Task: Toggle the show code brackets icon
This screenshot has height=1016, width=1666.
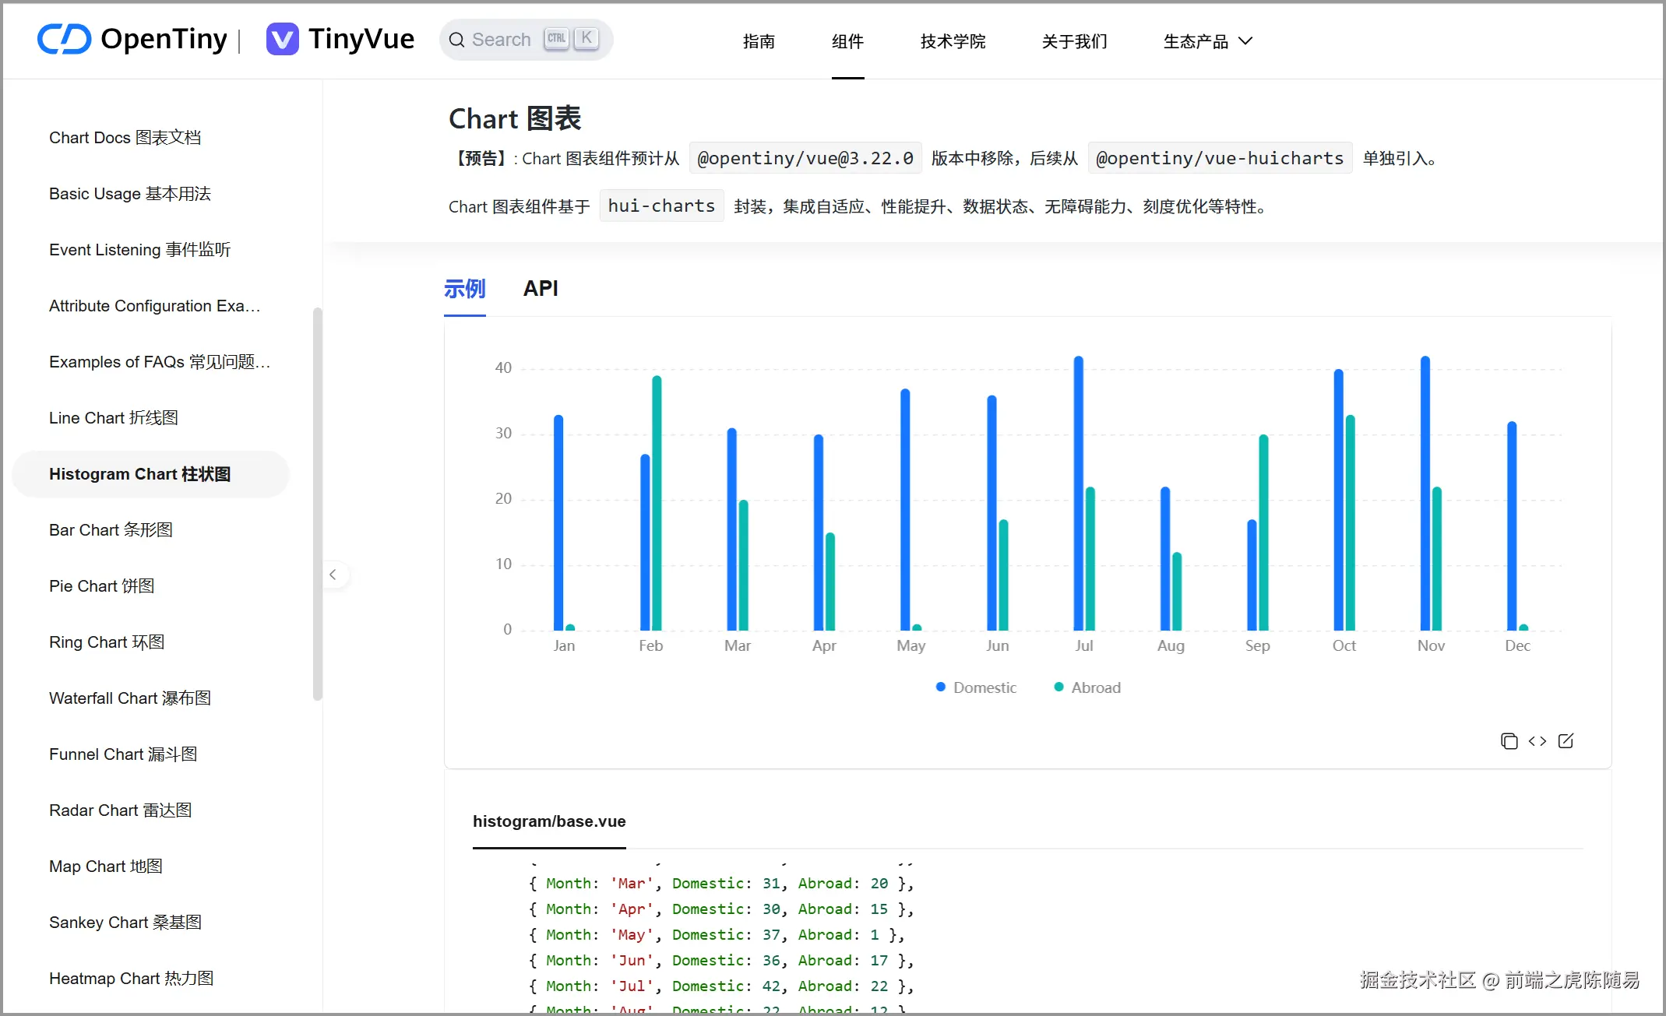Action: click(x=1537, y=741)
